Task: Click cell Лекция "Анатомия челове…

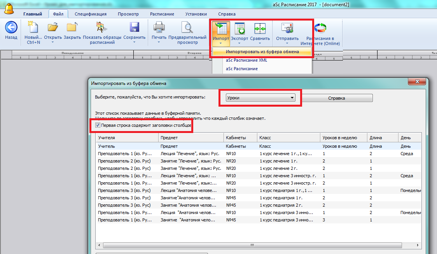Action: 189,190
